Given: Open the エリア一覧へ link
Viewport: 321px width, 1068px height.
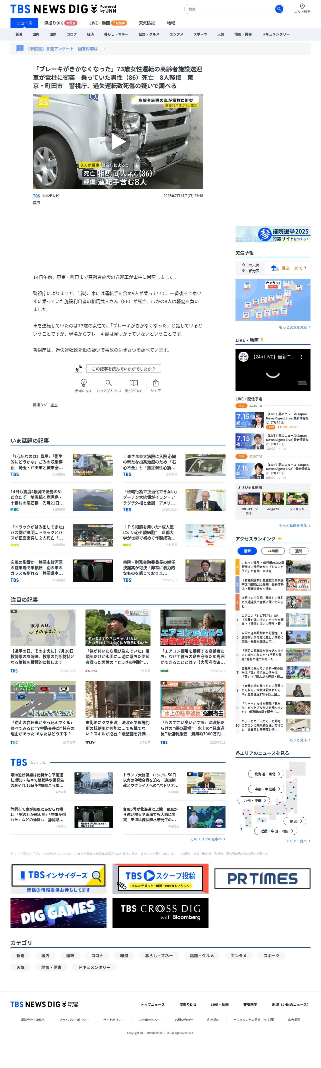Looking at the screenshot, I should point(298,841).
